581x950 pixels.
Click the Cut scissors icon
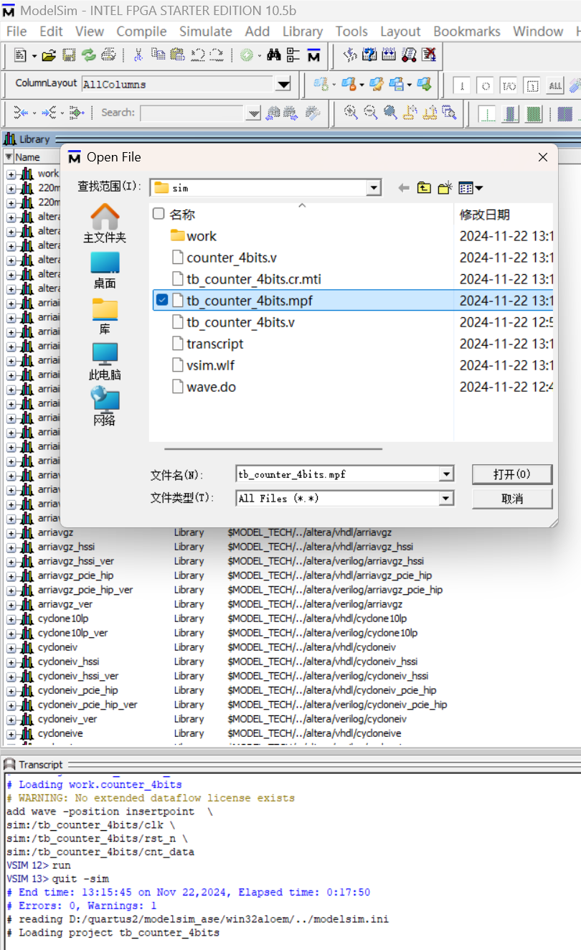[x=138, y=55]
